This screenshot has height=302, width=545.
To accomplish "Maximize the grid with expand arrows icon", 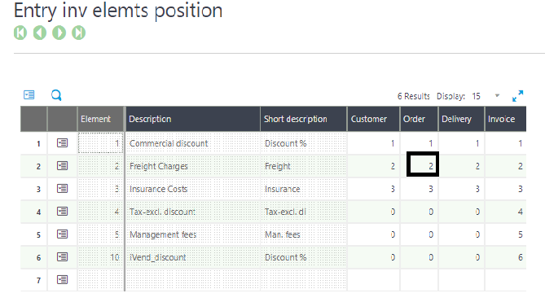I will (x=517, y=96).
